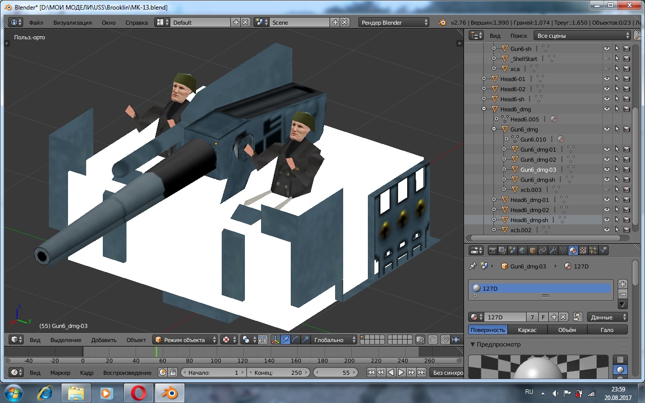The width and height of the screenshot is (645, 403).
Task: Open the Render properties camera tab
Action: (x=492, y=250)
